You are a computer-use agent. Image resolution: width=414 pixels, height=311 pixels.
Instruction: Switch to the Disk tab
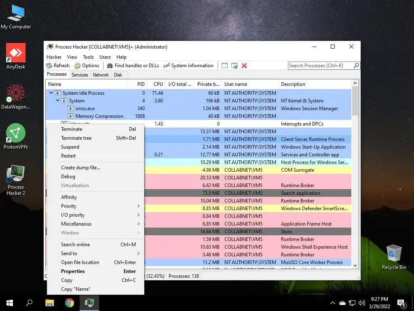coord(118,75)
